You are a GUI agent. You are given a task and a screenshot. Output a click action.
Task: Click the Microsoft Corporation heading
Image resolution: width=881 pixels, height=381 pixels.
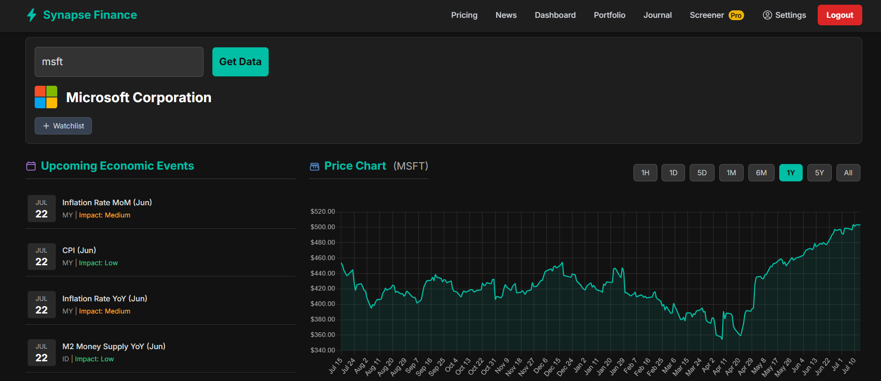pos(139,97)
